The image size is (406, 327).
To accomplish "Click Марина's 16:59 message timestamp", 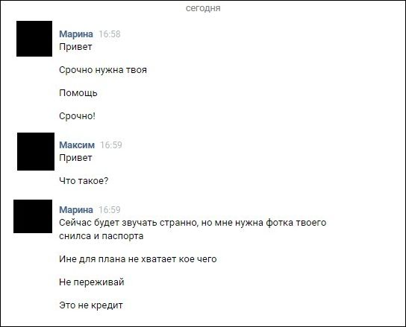I will pos(110,210).
